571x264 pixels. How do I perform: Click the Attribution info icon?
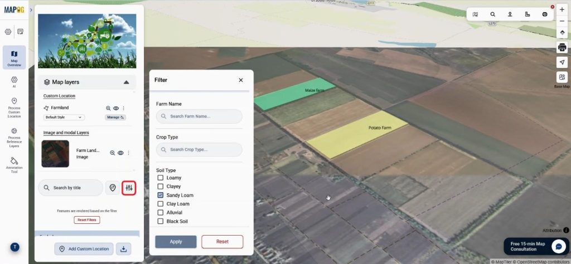point(567,230)
